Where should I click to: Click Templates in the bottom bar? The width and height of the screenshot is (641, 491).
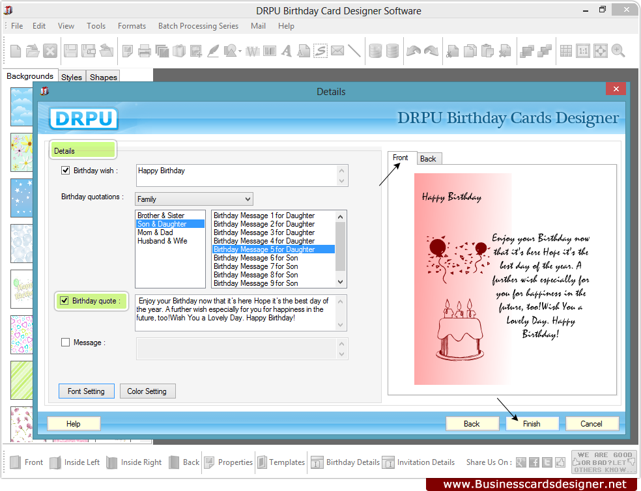coord(281,462)
